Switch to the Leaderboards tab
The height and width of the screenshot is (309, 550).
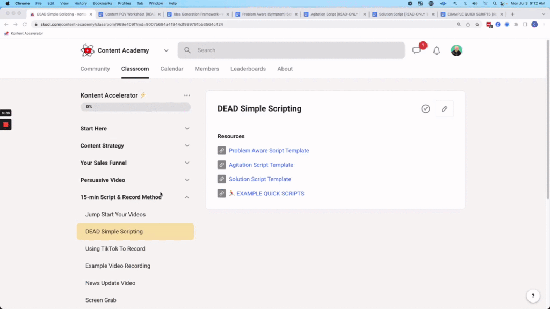(248, 69)
